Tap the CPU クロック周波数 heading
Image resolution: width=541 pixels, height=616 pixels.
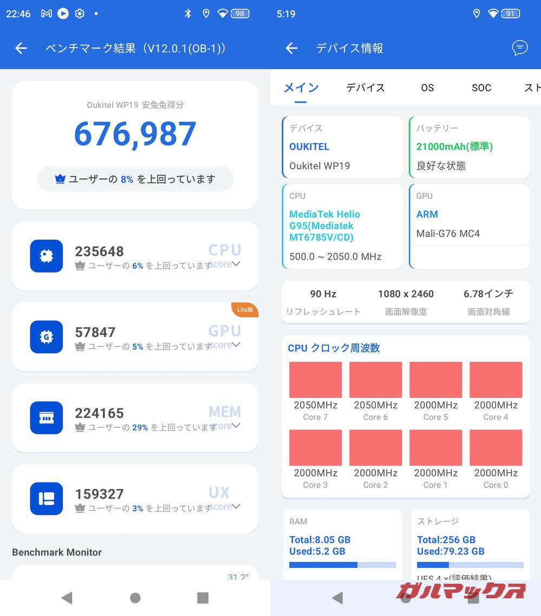(334, 348)
